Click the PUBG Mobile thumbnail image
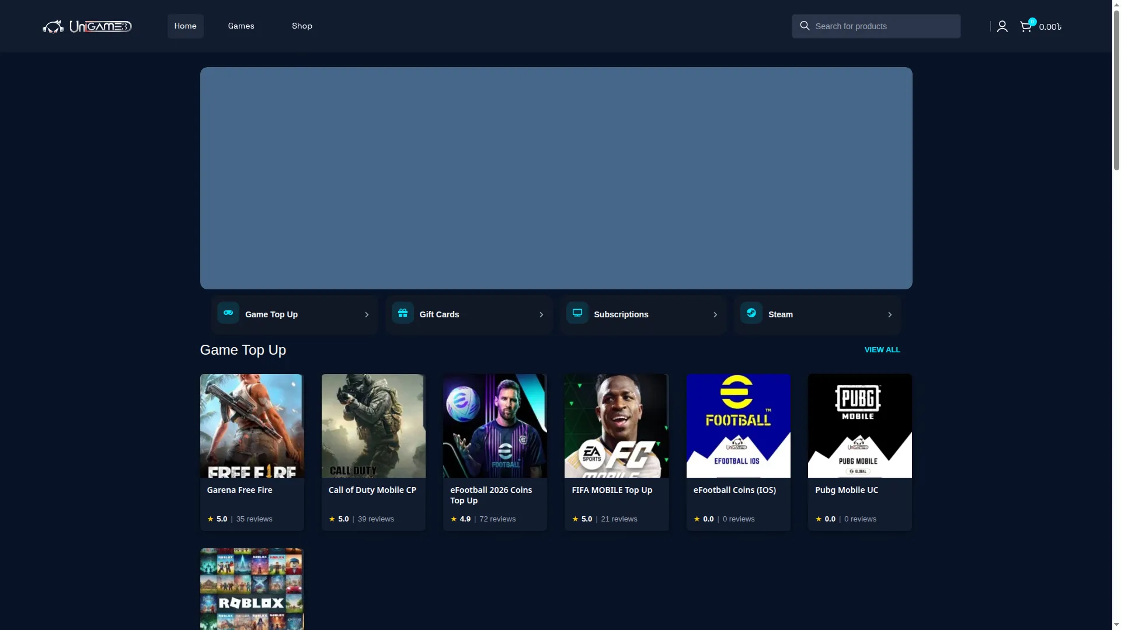This screenshot has width=1121, height=630. click(860, 426)
